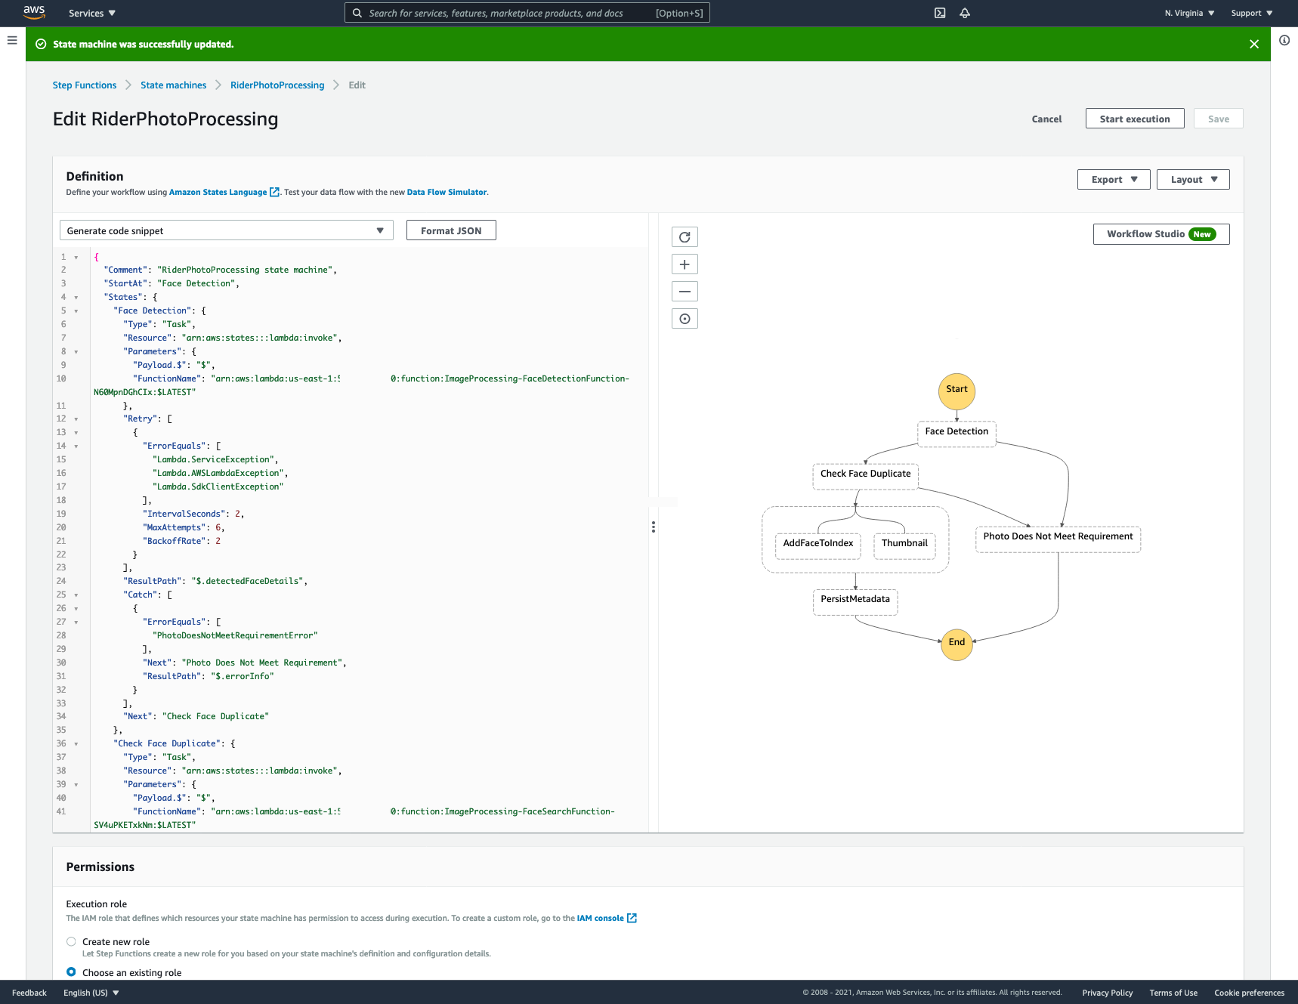Select the Thumbnail graph node
The width and height of the screenshot is (1298, 1004).
click(904, 545)
